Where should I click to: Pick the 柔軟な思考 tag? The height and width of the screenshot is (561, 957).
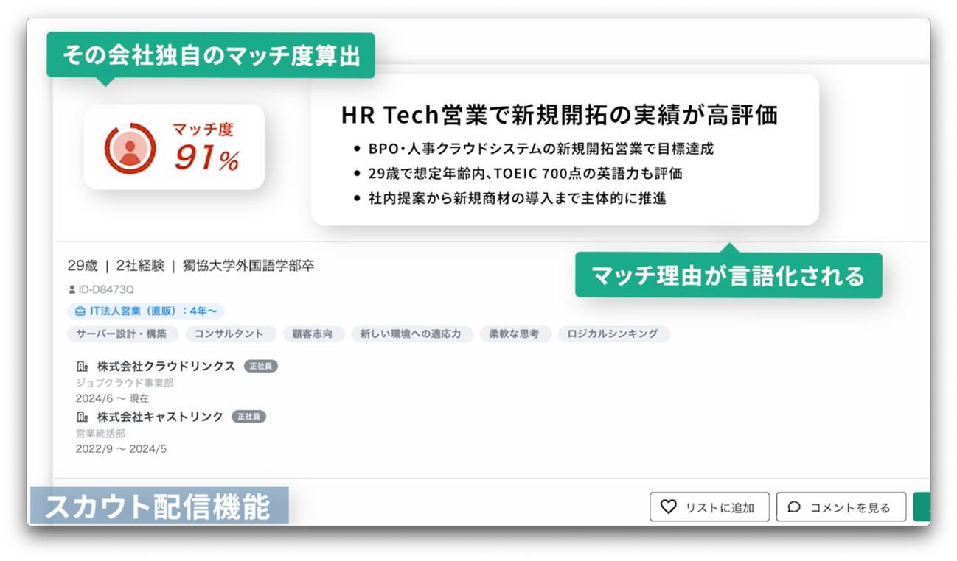[x=515, y=334]
